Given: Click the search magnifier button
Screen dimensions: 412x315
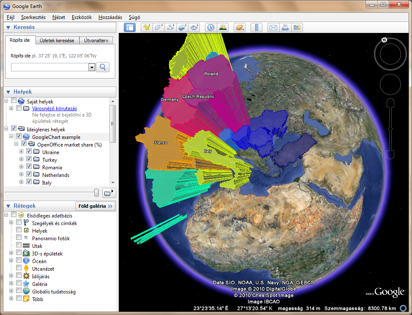Looking at the screenshot, I should point(103,67).
